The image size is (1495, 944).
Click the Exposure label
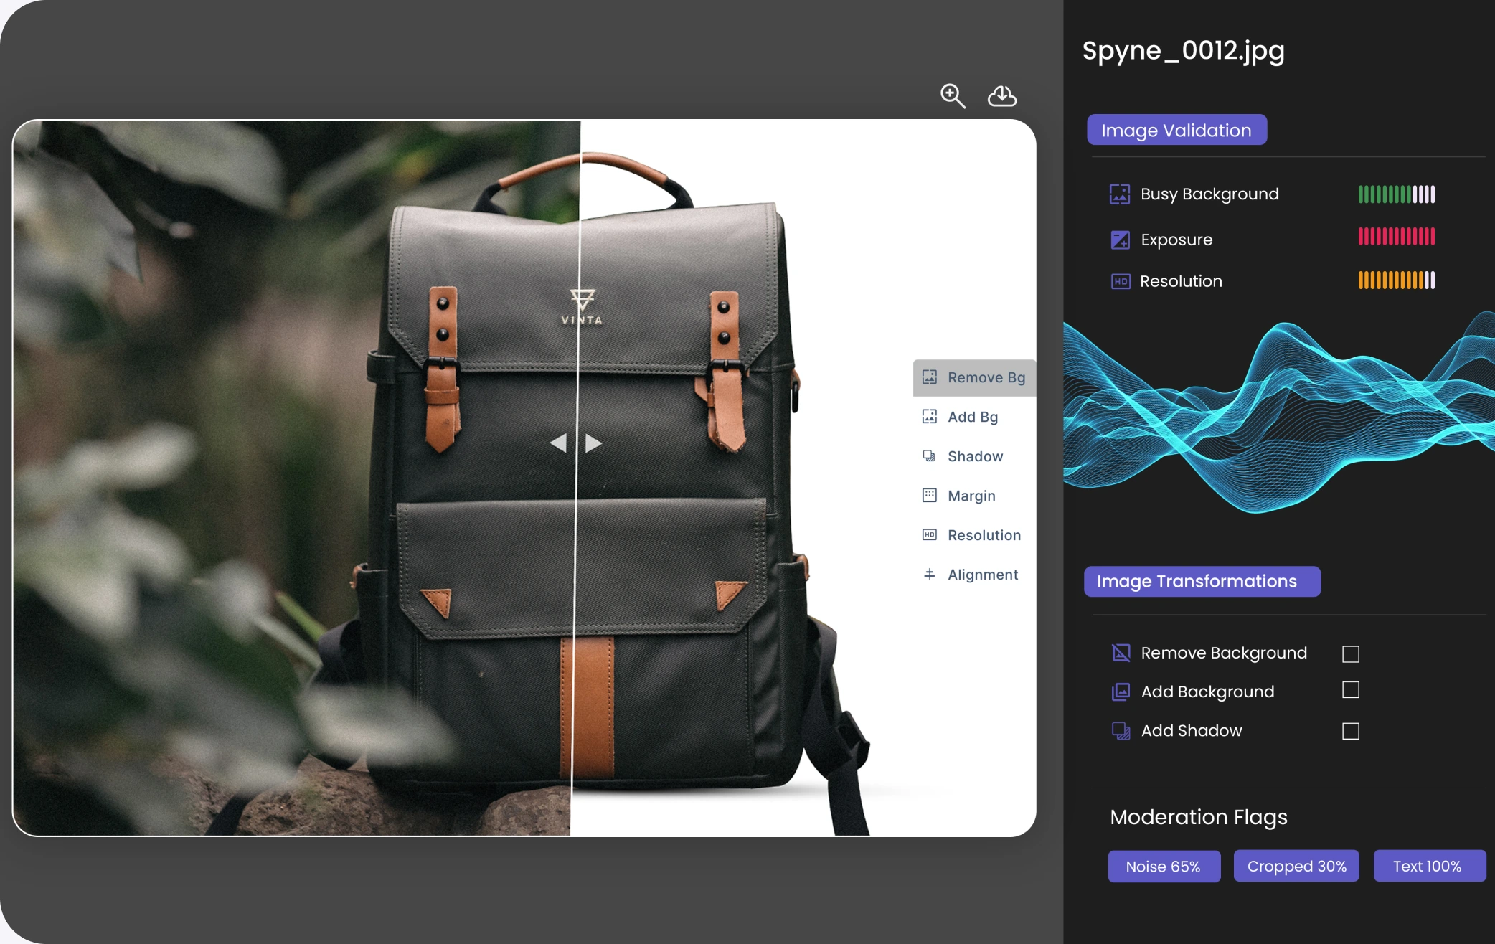pyautogui.click(x=1176, y=240)
